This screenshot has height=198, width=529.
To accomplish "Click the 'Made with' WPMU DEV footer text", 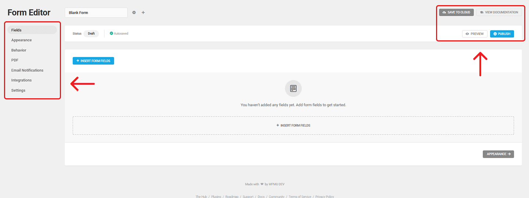I will (264, 184).
